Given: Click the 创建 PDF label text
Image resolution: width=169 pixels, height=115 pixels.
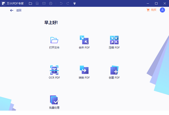Looking at the screenshot, I should pyautogui.click(x=114, y=78).
